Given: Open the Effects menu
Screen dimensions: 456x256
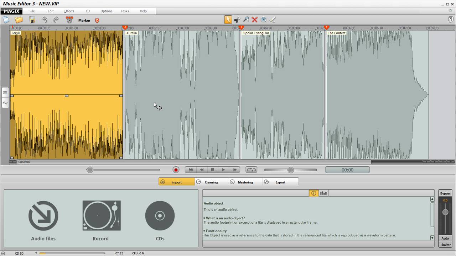Looking at the screenshot, I should pyautogui.click(x=69, y=11).
